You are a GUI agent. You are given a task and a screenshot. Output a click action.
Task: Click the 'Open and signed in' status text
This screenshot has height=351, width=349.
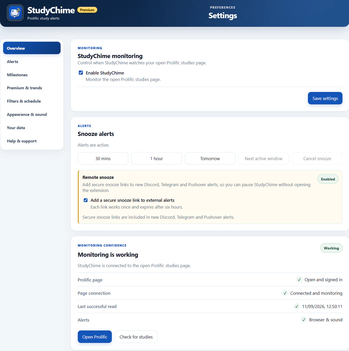[x=324, y=280]
